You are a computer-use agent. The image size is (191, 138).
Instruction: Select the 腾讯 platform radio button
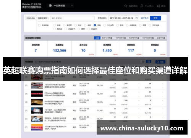coord(85,25)
